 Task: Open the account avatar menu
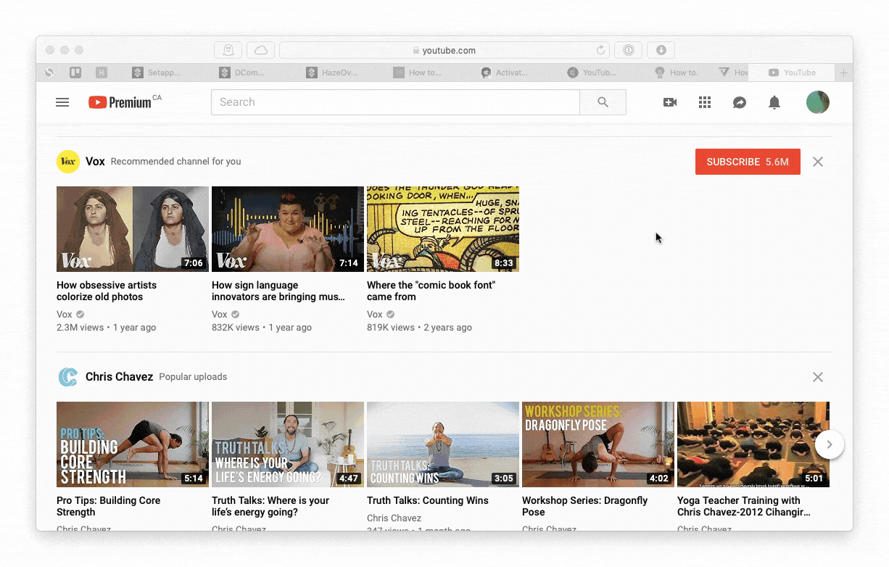pyautogui.click(x=818, y=102)
